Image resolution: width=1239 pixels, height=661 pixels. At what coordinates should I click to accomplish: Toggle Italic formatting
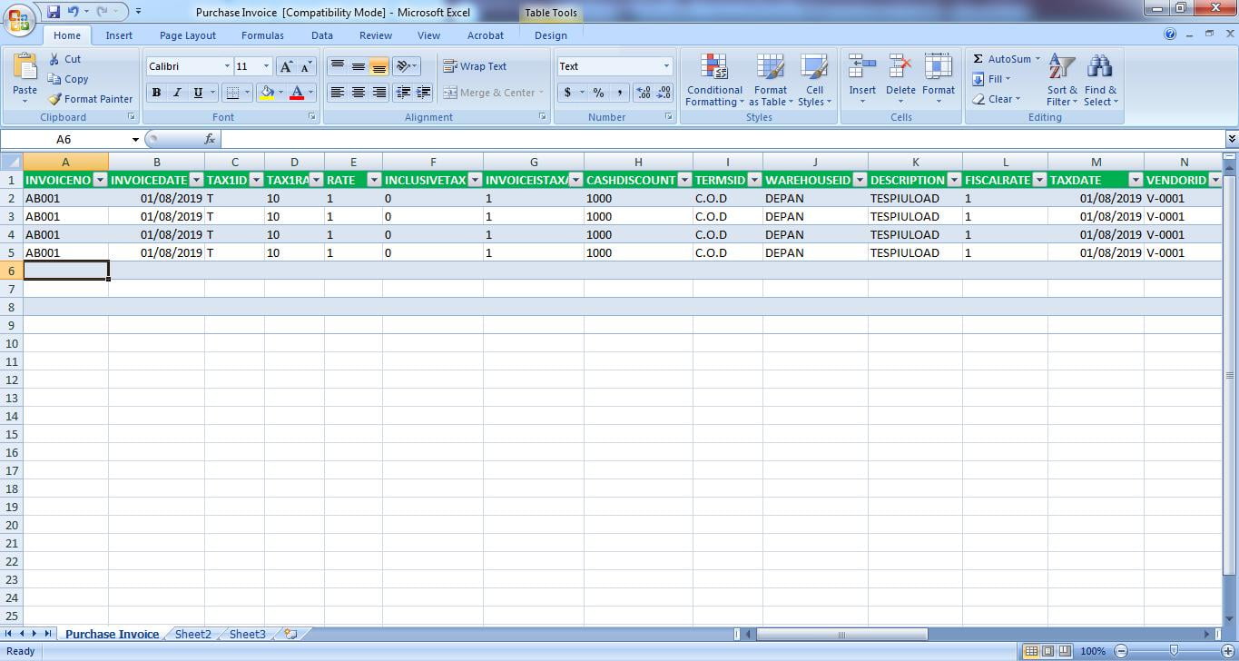tap(177, 93)
